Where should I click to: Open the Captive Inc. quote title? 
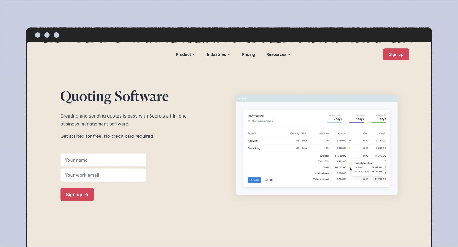(256, 116)
